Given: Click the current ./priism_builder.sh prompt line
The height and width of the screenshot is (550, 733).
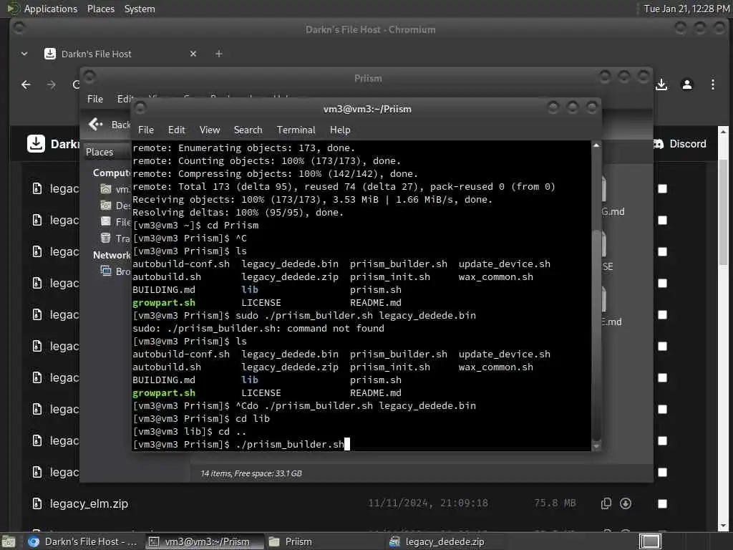Looking at the screenshot, I should 241,444.
